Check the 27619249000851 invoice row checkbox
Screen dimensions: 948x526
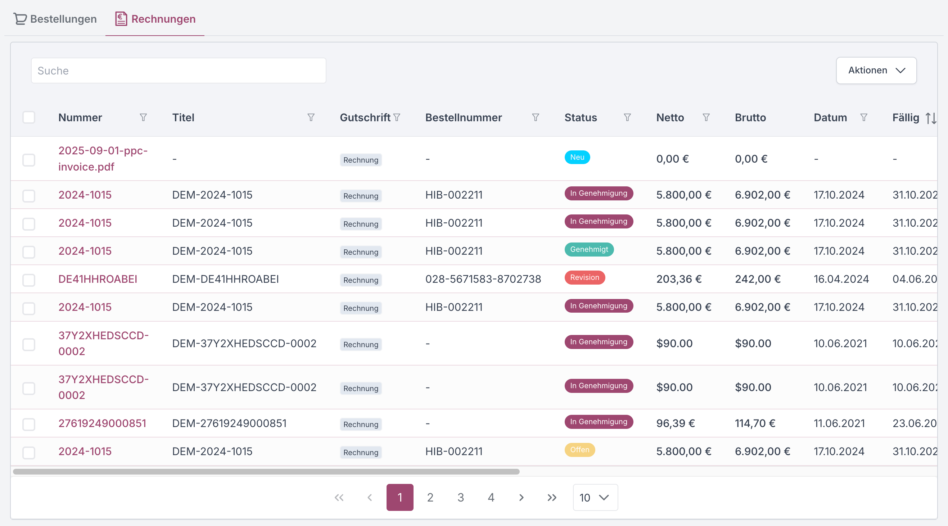[x=29, y=424]
